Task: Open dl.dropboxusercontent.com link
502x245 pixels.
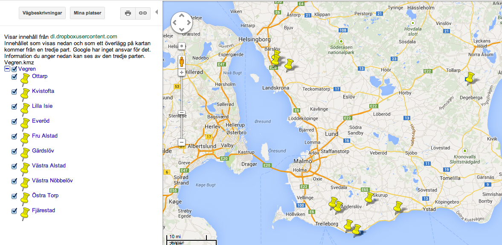Action: [x=84, y=37]
